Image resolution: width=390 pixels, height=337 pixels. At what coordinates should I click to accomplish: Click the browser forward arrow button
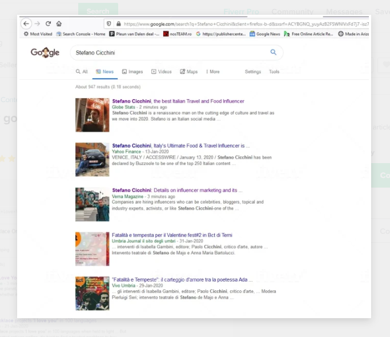coord(38,24)
